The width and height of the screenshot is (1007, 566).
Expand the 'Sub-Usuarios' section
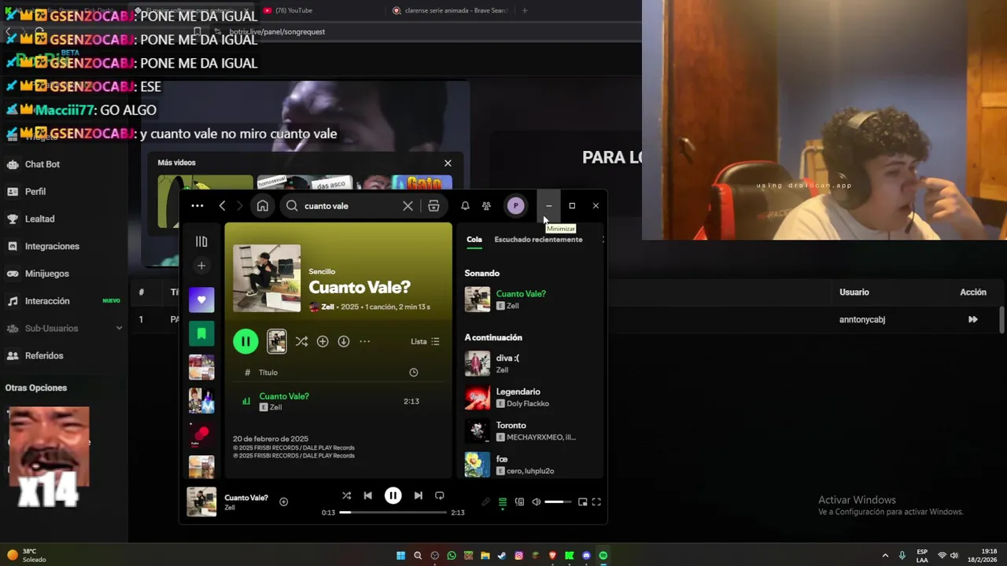tap(63, 328)
